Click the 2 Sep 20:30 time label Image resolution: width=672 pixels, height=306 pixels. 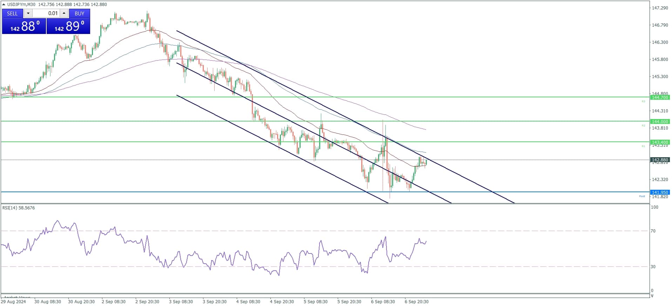tap(147, 301)
